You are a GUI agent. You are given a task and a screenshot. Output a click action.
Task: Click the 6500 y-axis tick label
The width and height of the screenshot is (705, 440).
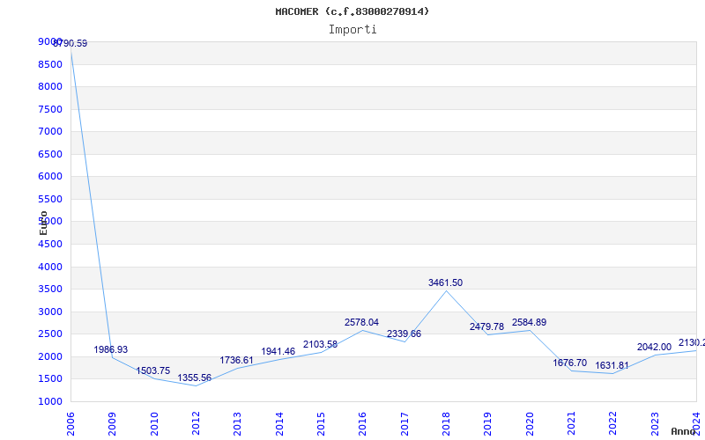click(x=50, y=154)
